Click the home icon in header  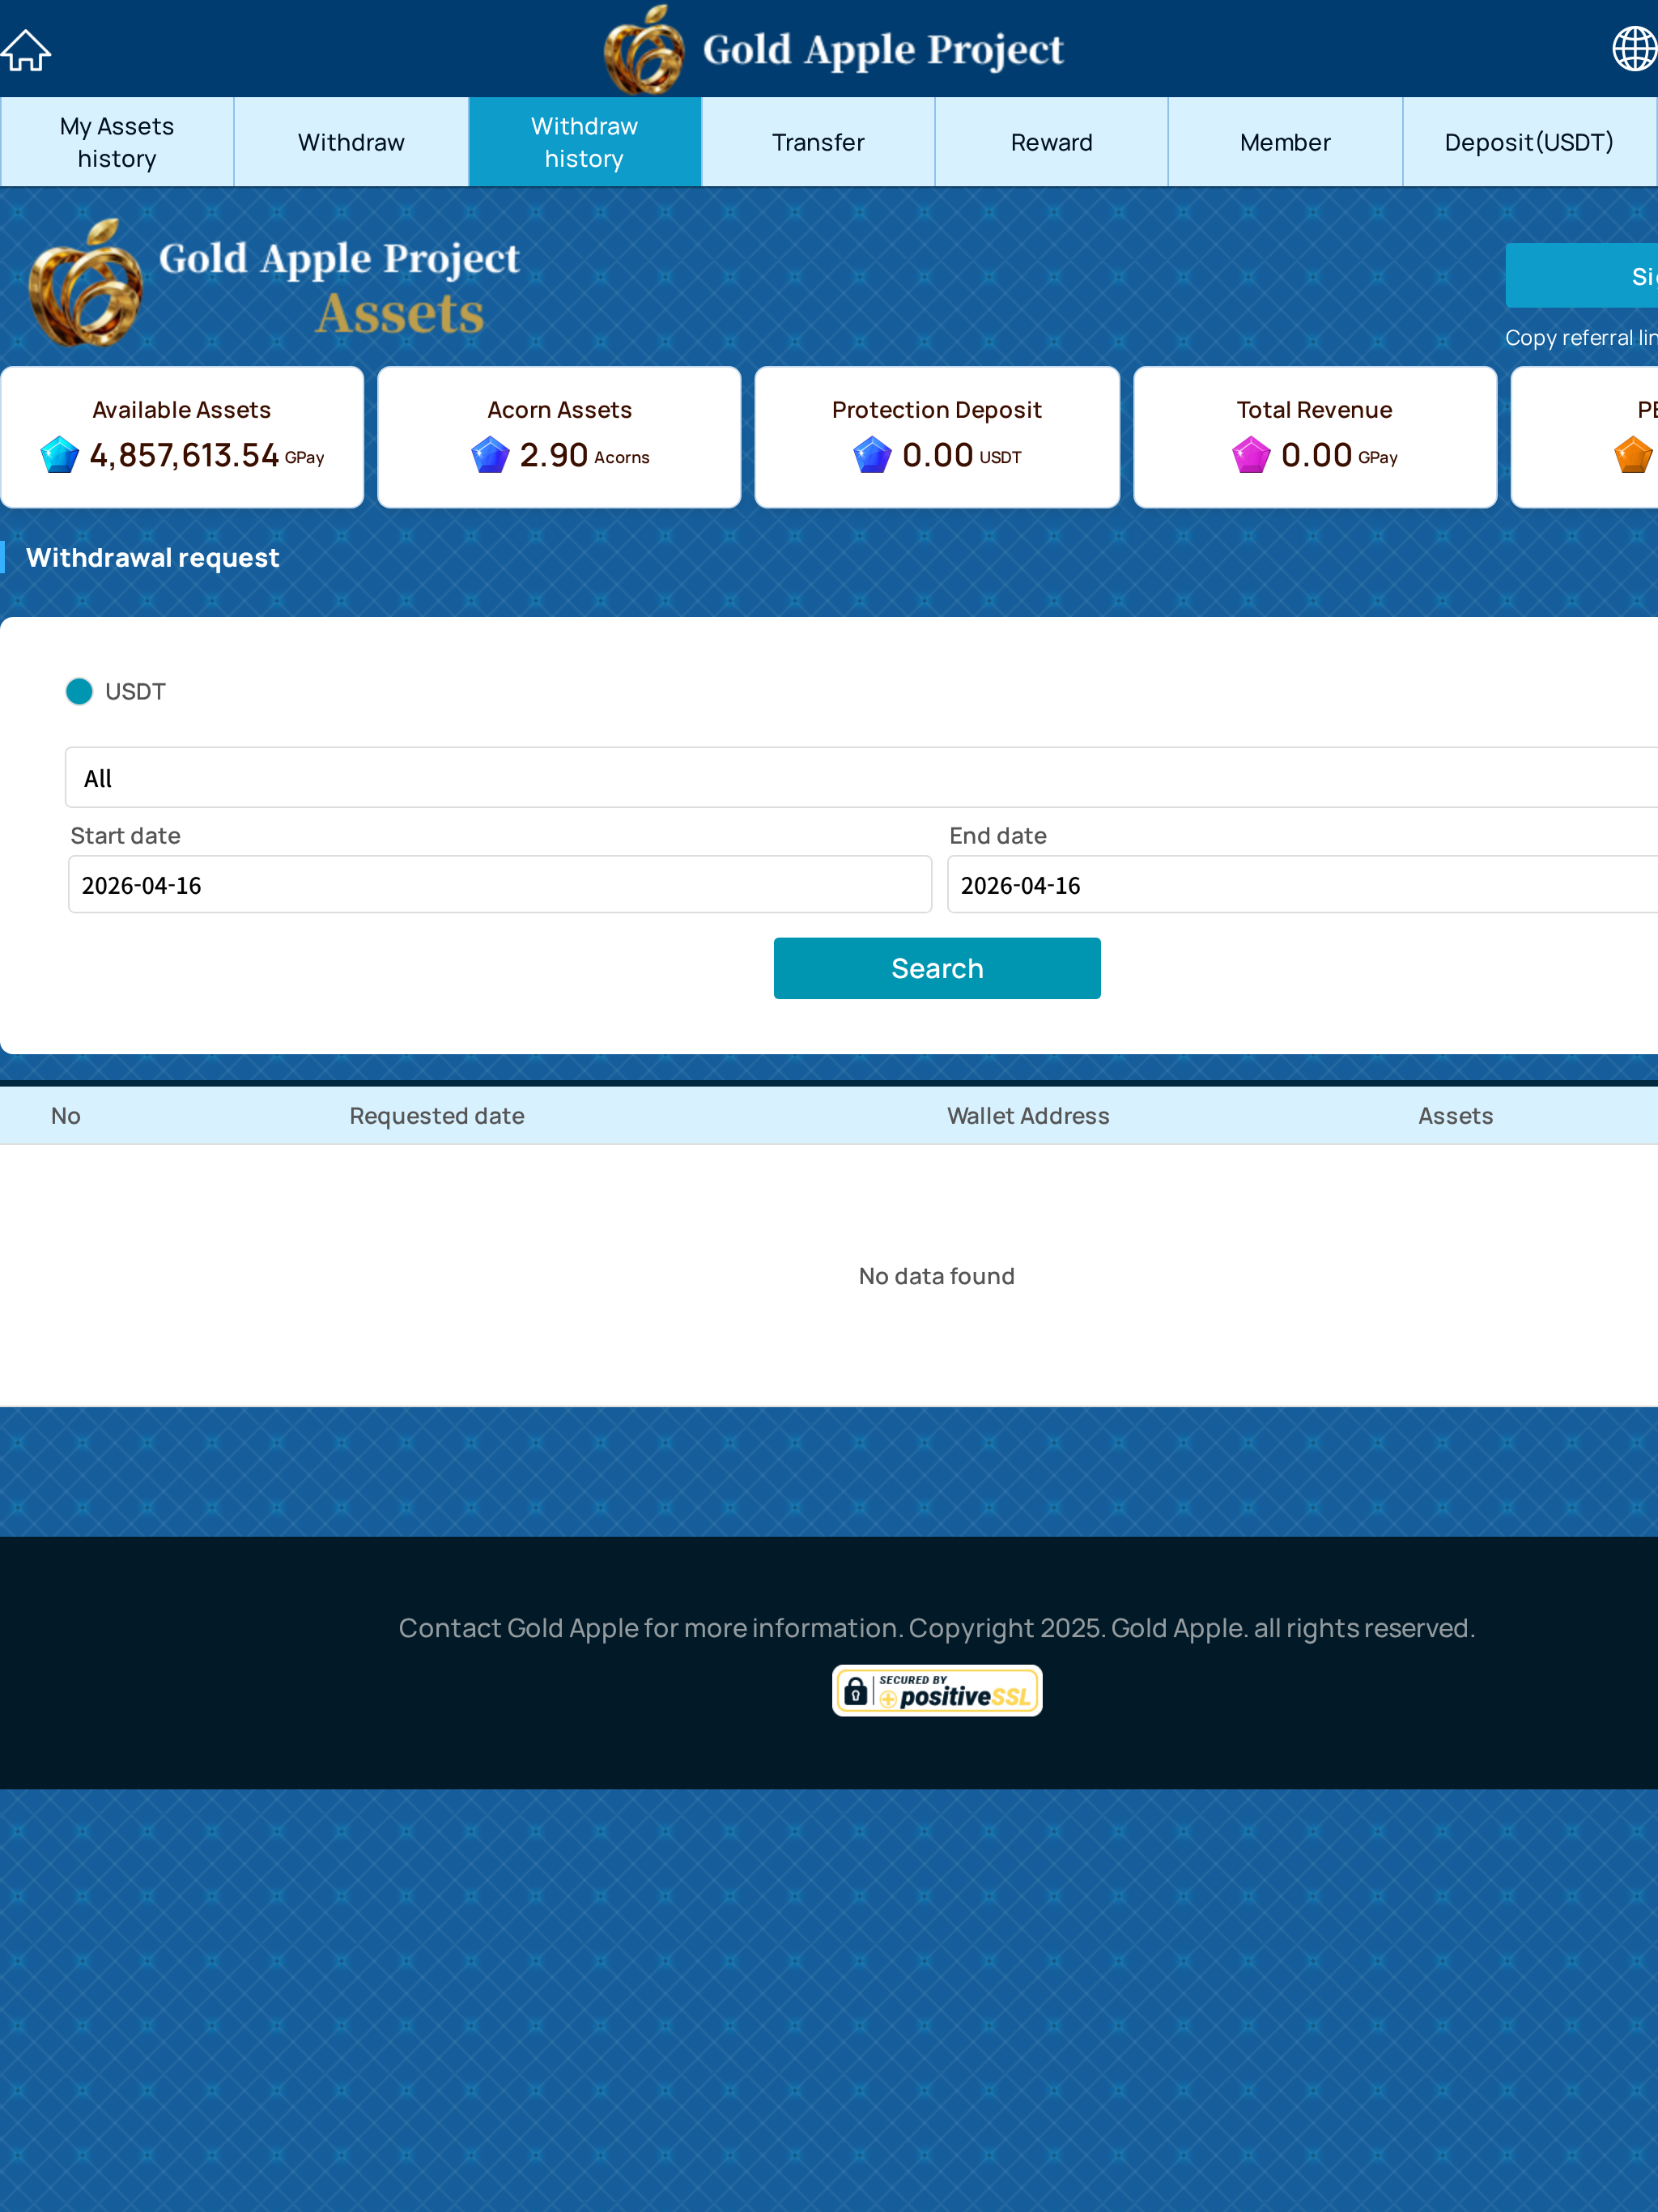26,50
